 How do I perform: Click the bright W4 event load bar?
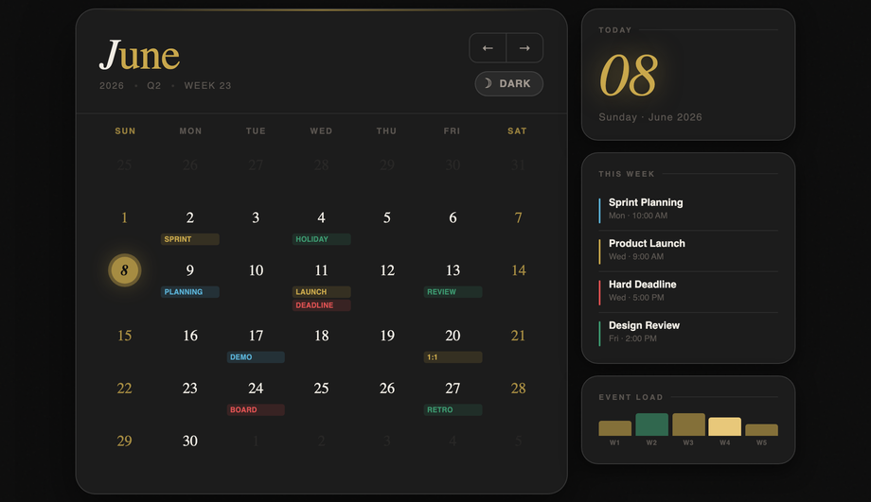coord(725,426)
